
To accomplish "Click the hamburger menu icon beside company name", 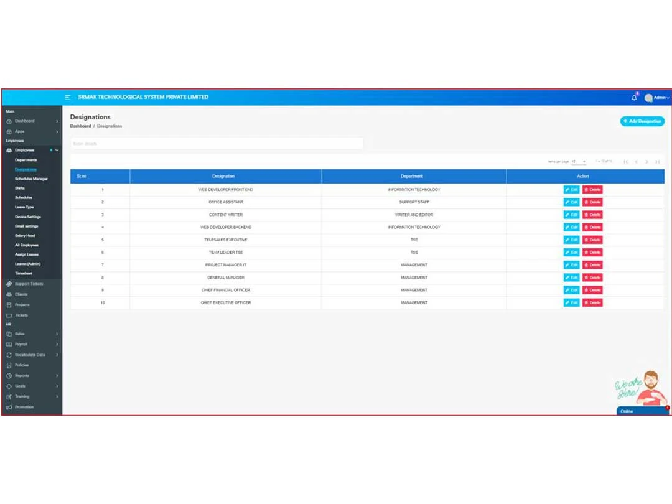I will [x=68, y=97].
